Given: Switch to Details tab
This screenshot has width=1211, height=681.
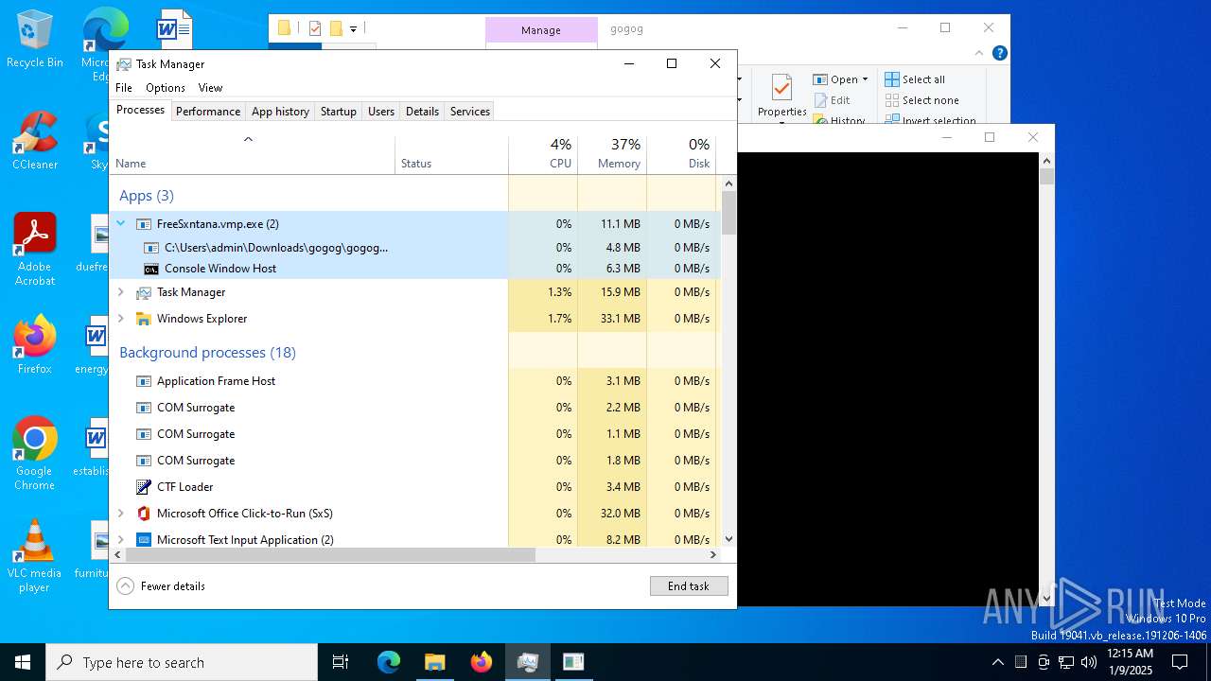Looking at the screenshot, I should [422, 111].
